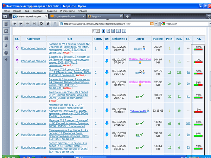Download the Золото скифов torrent arrow
The width and height of the screenshot is (211, 158).
click(x=107, y=147)
